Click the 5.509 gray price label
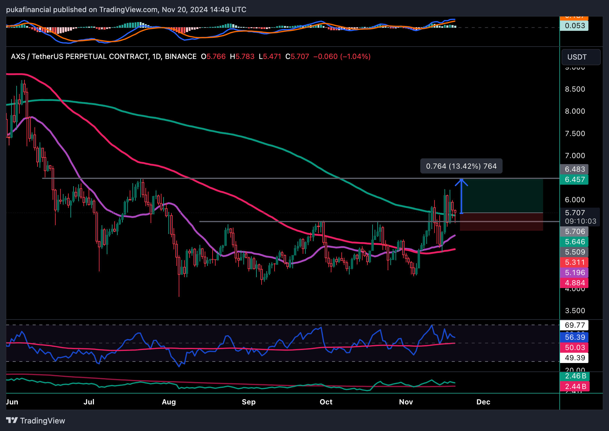609x431 pixels. (574, 252)
